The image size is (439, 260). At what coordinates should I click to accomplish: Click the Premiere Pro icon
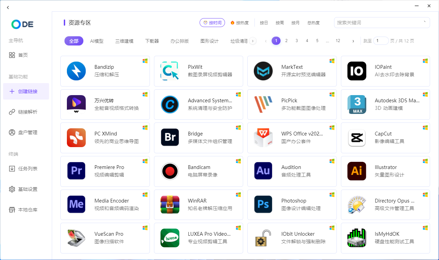click(76, 171)
